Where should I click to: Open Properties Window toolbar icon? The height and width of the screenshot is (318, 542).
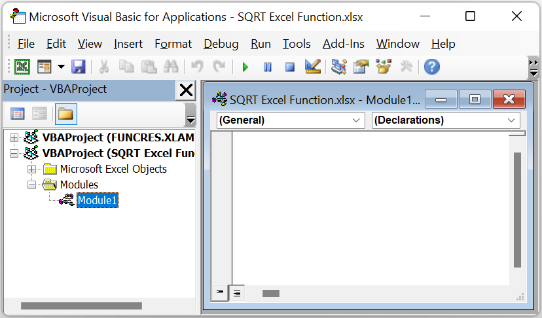(x=361, y=67)
